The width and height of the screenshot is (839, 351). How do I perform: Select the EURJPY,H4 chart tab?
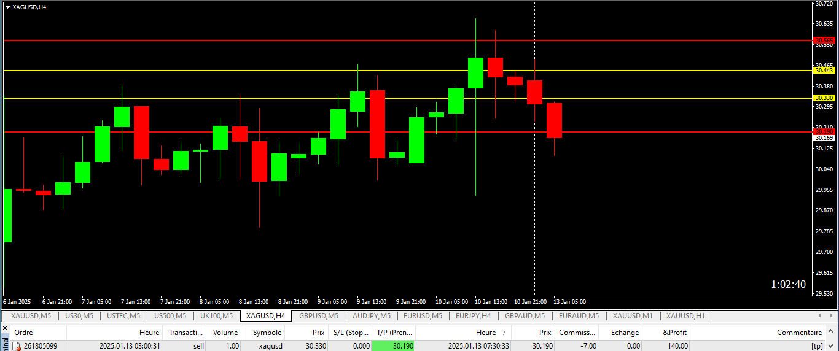(473, 316)
